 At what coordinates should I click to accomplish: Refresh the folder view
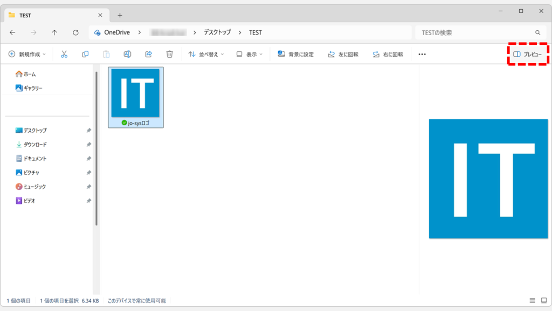[75, 32]
